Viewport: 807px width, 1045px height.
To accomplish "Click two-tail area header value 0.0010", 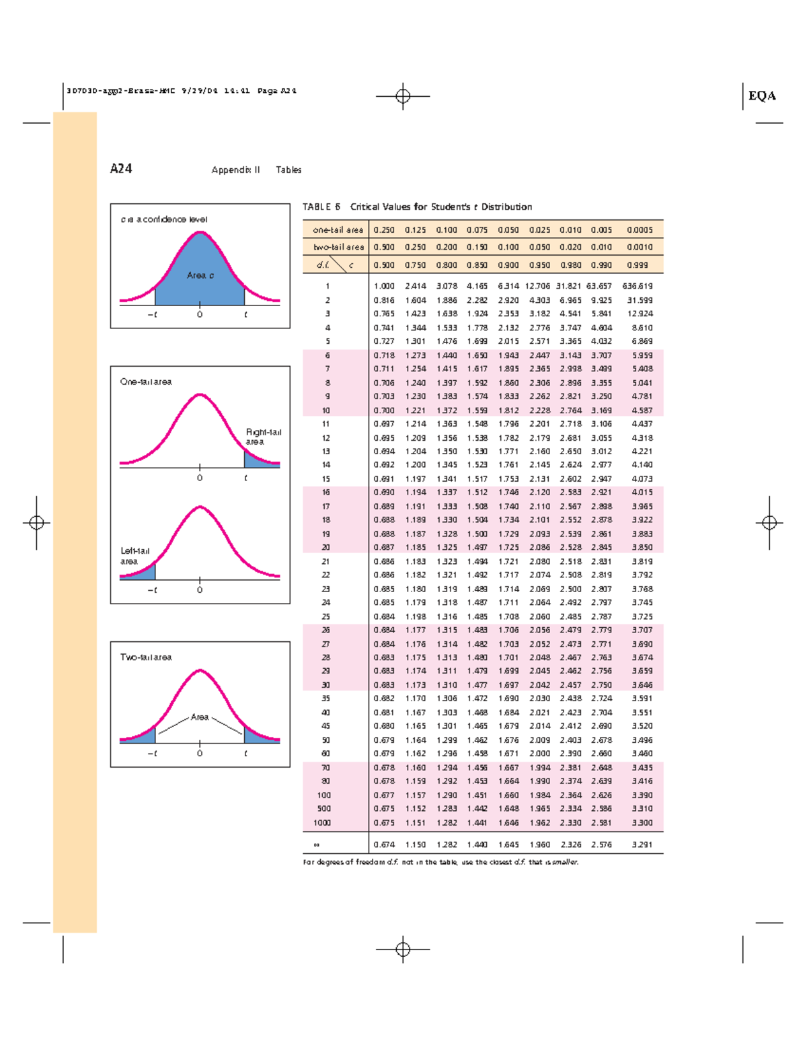I will coord(640,248).
